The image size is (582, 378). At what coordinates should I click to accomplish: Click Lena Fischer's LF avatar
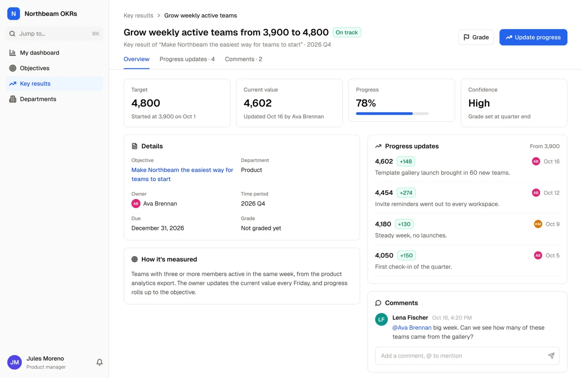point(381,319)
